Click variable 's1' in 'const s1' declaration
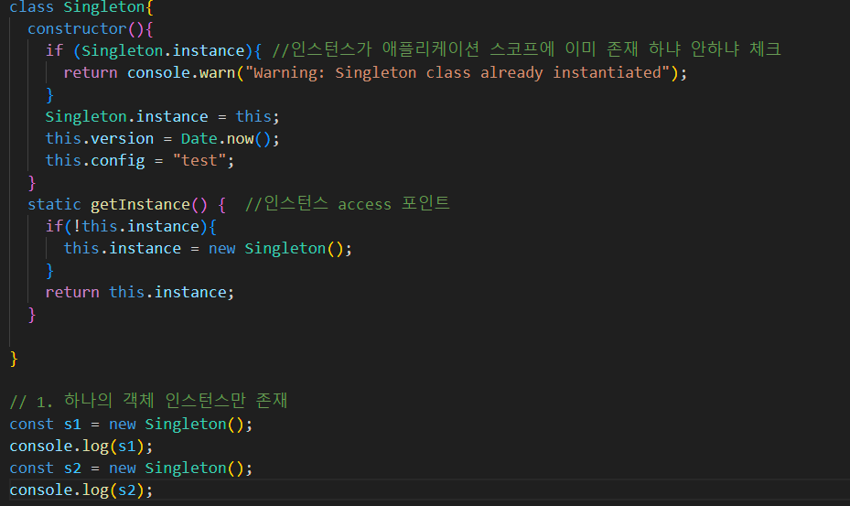This screenshot has width=850, height=506. tap(72, 425)
